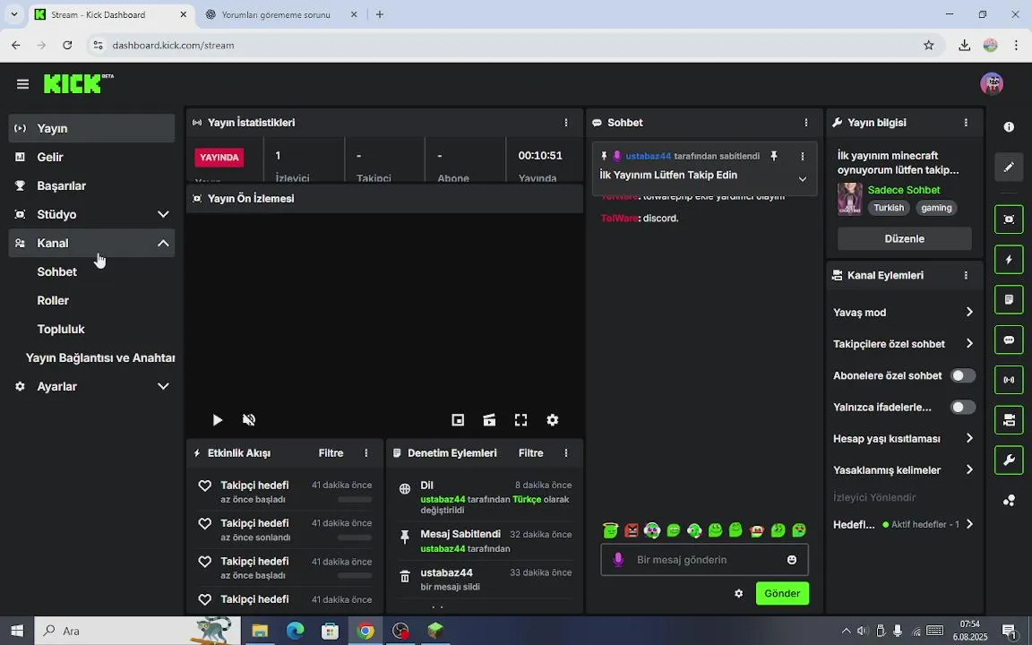Open Topluluk under Kanal
This screenshot has width=1032, height=645.
tap(61, 329)
